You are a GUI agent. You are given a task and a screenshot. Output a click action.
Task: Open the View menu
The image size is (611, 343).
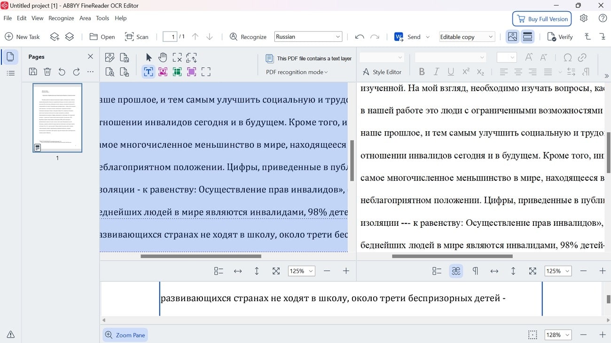pos(38,18)
